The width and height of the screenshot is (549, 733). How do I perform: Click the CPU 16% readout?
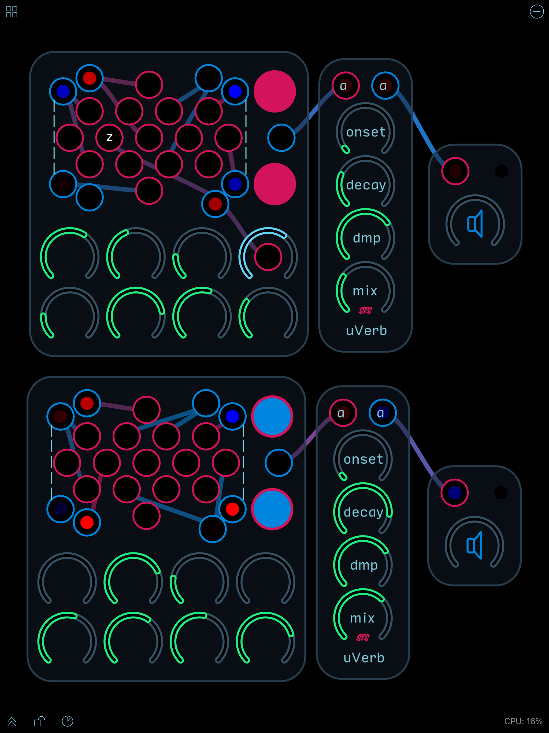point(523,721)
